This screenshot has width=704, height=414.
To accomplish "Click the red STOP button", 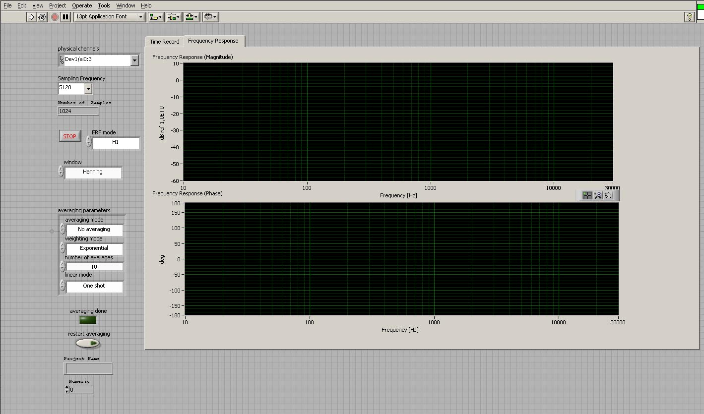I will click(x=70, y=136).
